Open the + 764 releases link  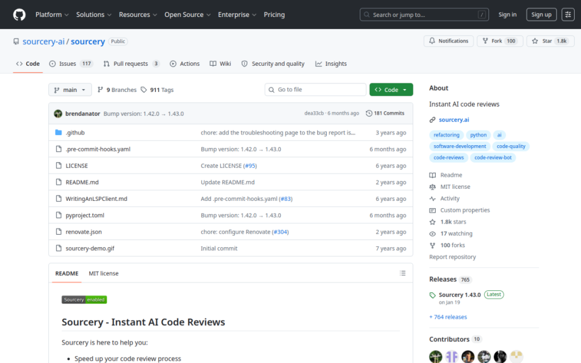click(x=448, y=317)
